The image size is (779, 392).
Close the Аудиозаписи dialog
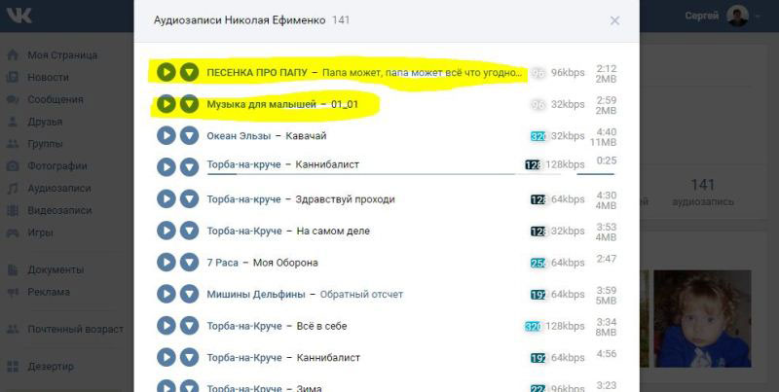pos(614,20)
